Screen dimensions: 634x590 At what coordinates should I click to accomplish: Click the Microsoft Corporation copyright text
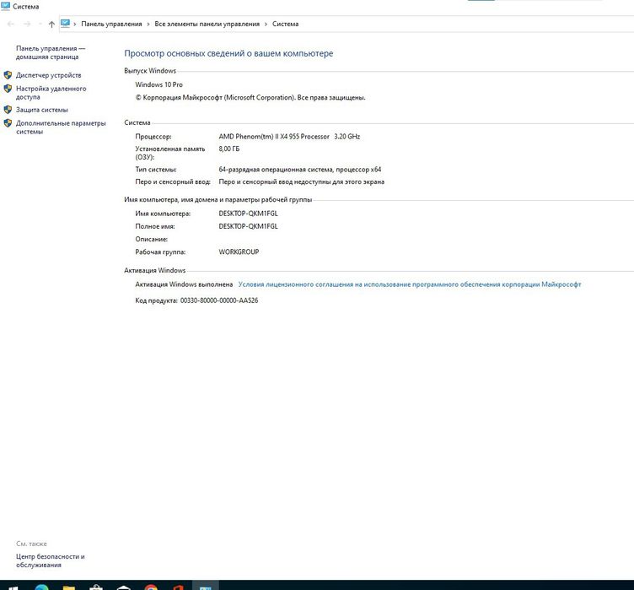pyautogui.click(x=250, y=98)
